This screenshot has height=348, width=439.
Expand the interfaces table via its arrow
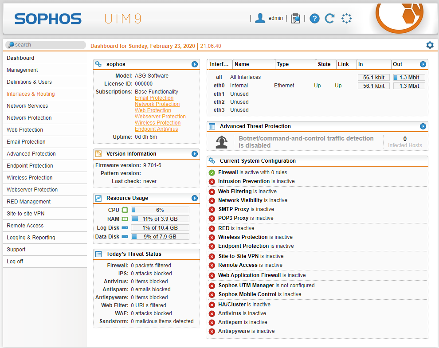(x=423, y=64)
